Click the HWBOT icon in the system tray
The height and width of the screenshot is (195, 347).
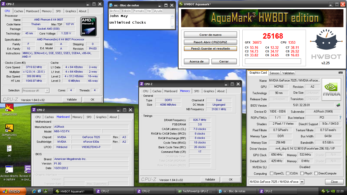point(324,191)
